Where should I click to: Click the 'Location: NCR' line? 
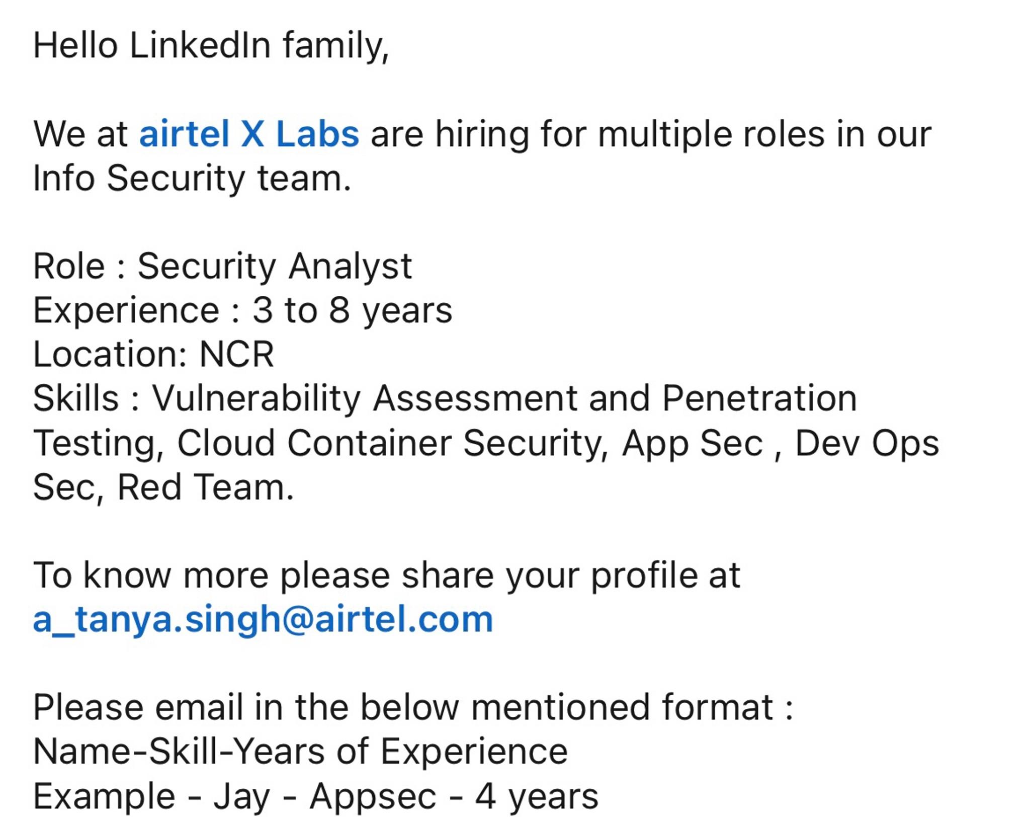point(153,355)
